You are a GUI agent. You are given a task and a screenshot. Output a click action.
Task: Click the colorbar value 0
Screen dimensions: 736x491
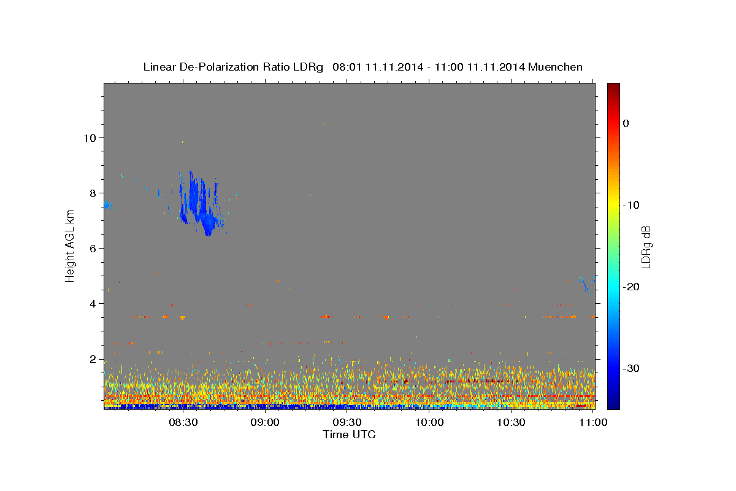click(626, 123)
